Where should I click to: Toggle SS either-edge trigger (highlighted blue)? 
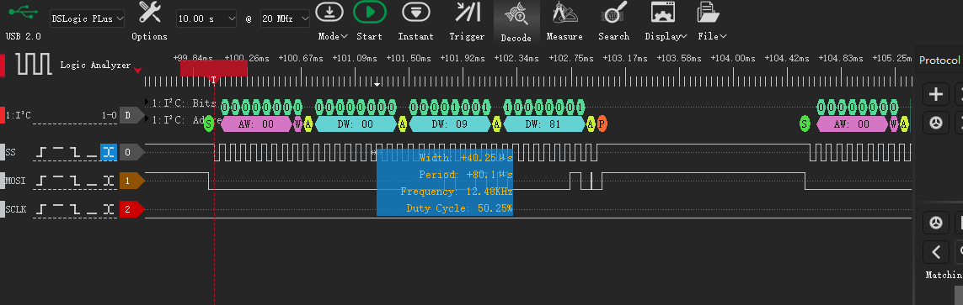[109, 152]
